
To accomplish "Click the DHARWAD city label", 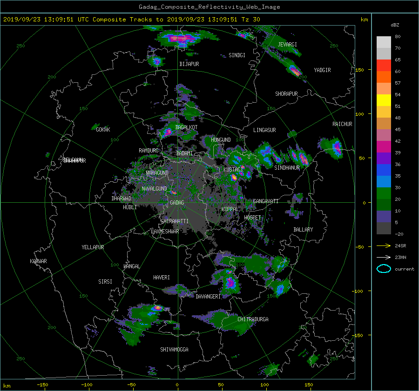I will pos(122,199).
